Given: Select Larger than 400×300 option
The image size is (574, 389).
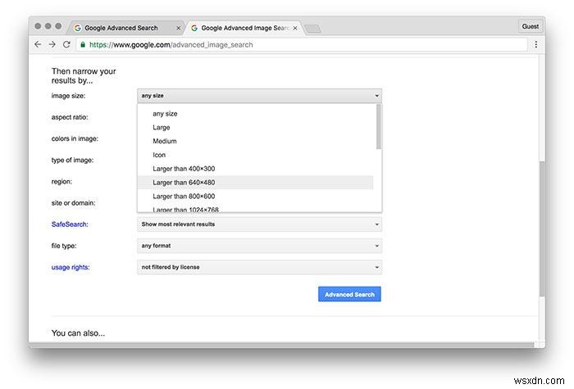Looking at the screenshot, I should point(184,169).
